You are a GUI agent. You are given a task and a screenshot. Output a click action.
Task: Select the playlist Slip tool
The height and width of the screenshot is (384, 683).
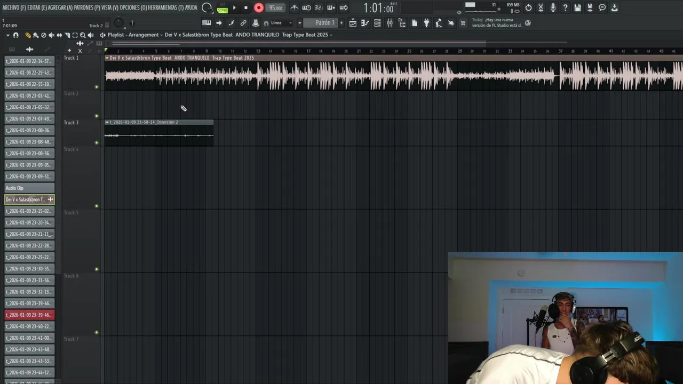click(59, 35)
